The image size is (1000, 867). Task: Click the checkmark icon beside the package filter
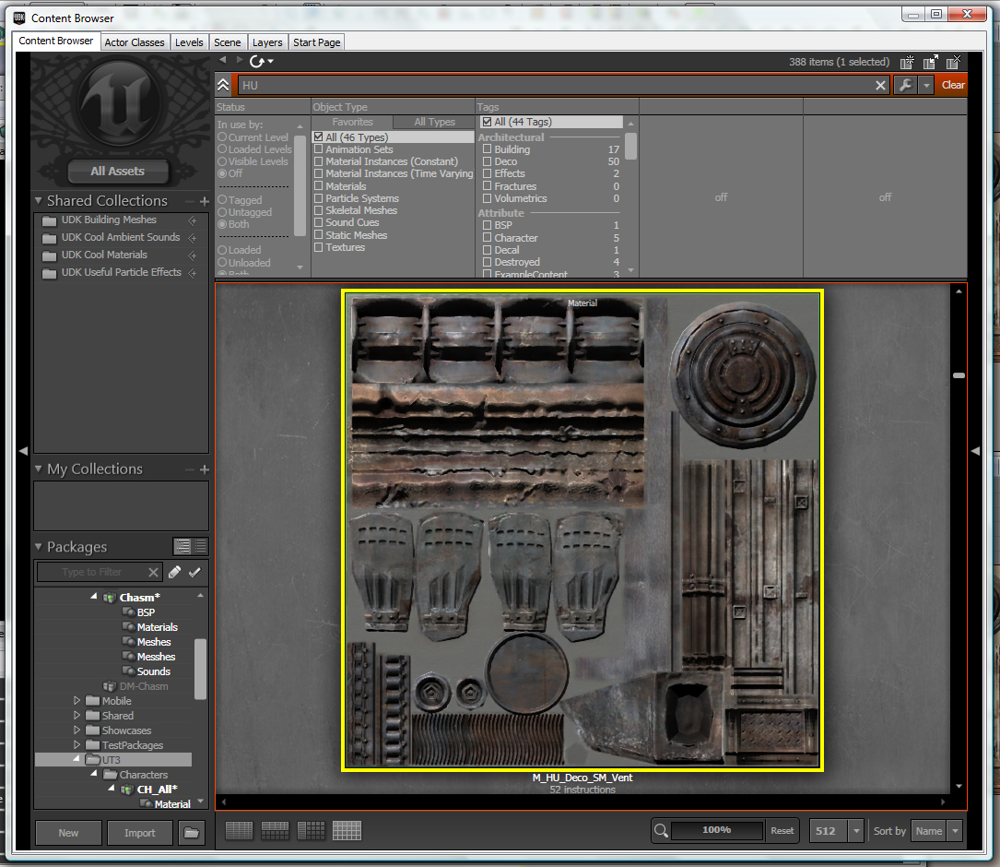[x=195, y=573]
